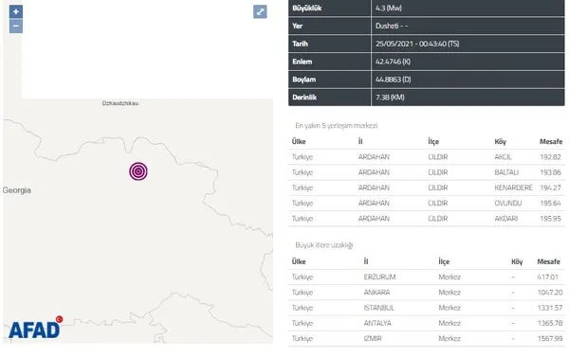The width and height of the screenshot is (569, 357).
Task: Click the Mesafe header in nearest settlements
Action: pyautogui.click(x=551, y=142)
